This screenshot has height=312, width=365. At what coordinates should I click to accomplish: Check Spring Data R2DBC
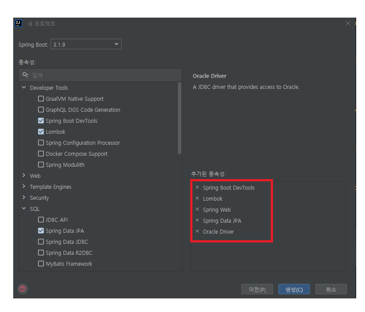click(41, 253)
